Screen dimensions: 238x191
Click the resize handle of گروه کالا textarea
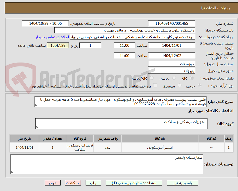click(x=37, y=127)
